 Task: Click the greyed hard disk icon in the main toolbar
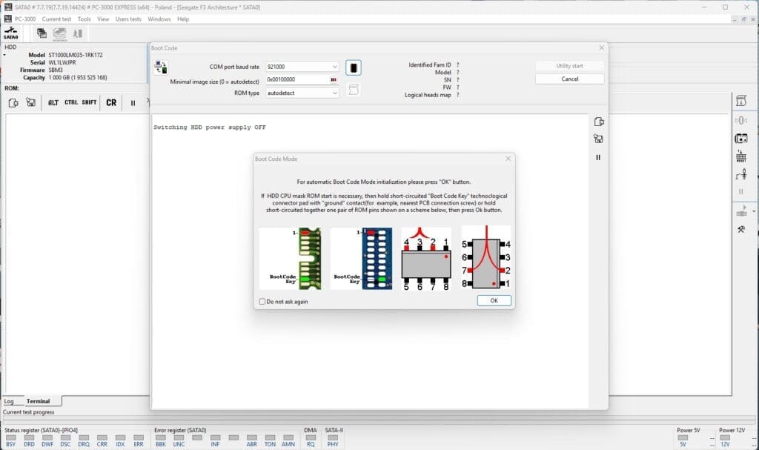59,33
